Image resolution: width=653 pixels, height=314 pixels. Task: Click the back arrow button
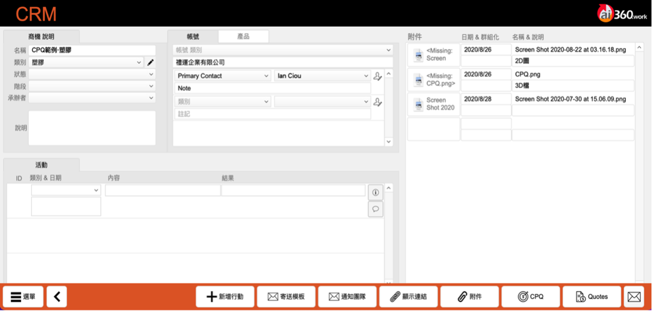coord(57,297)
